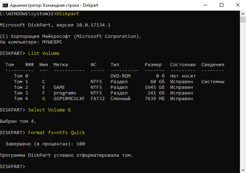Close the Diskpart command window
This screenshot has width=246, height=173.
pos(238,5)
